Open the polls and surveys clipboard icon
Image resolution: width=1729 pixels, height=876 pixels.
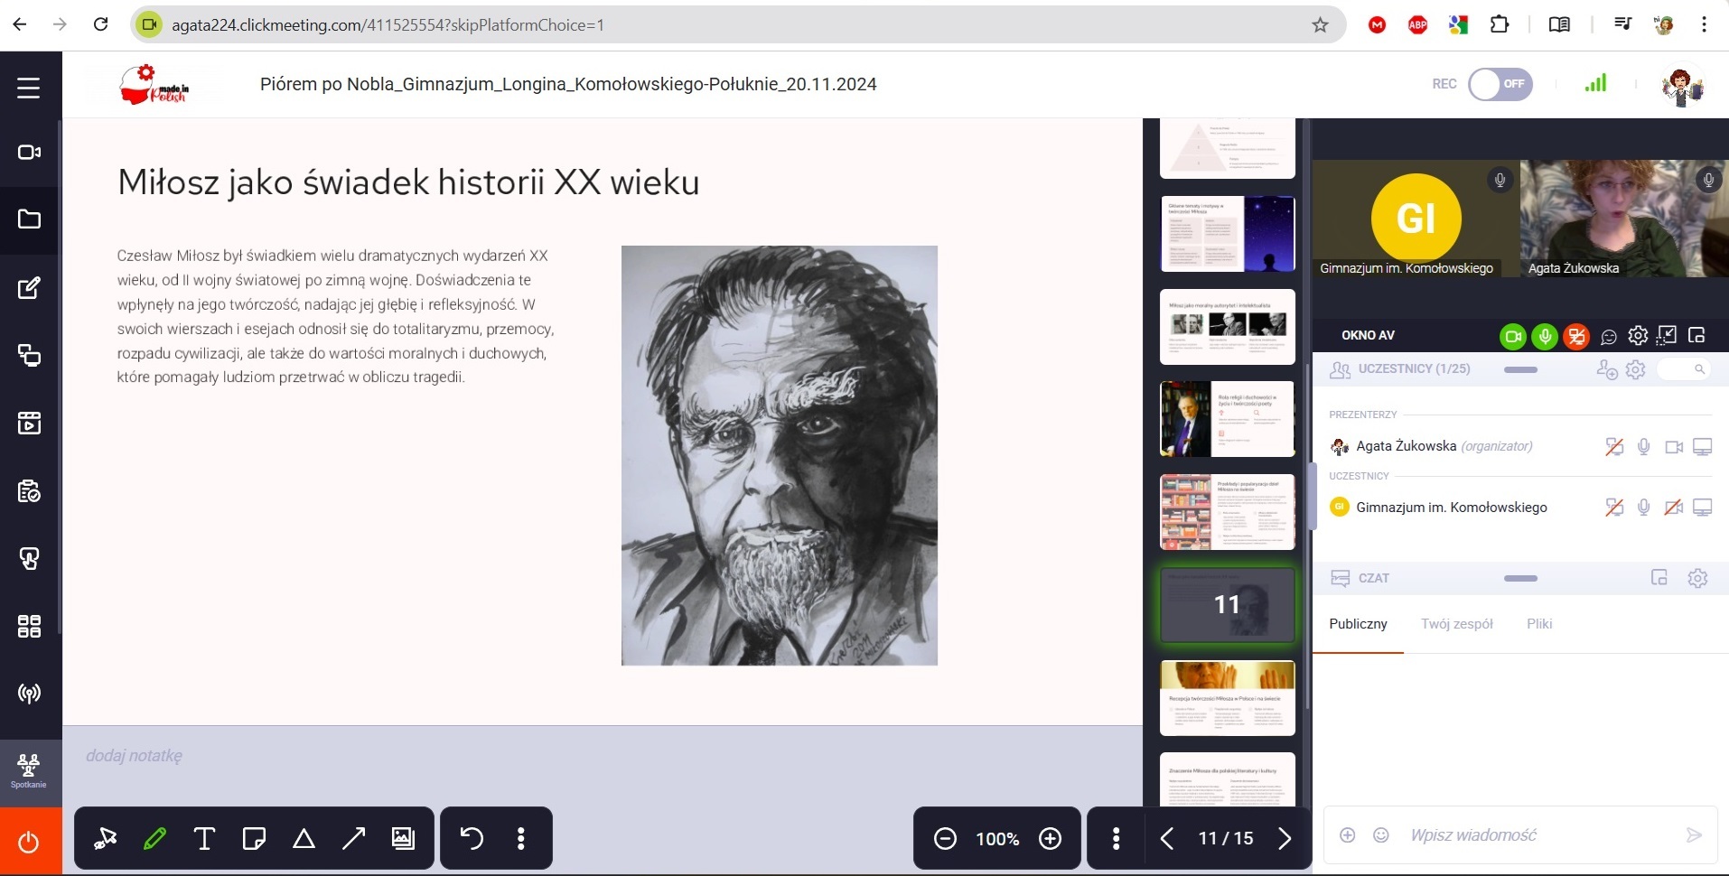point(29,491)
